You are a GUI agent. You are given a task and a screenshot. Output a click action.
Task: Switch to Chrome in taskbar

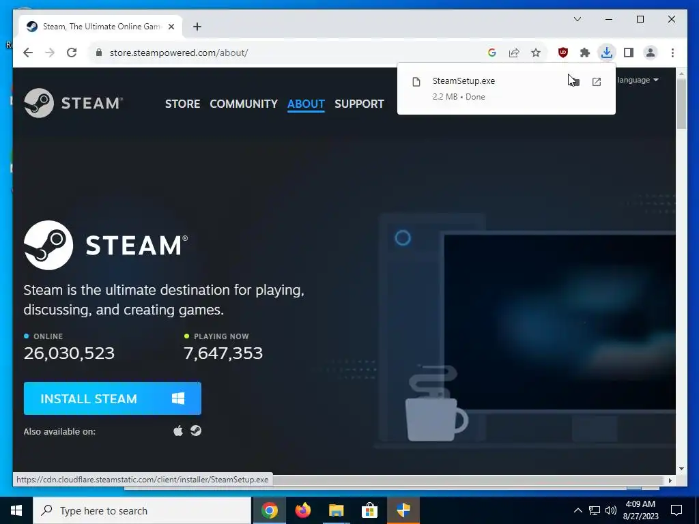click(269, 510)
